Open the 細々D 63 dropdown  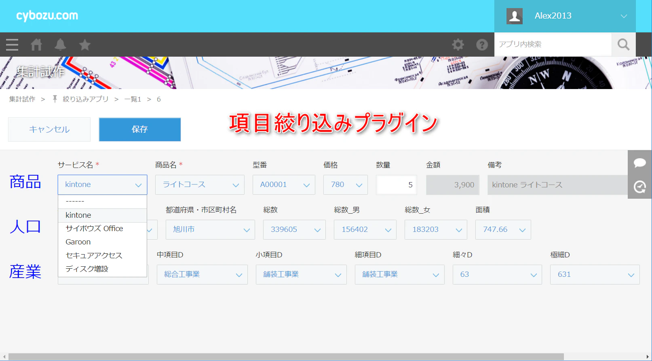[x=497, y=274]
